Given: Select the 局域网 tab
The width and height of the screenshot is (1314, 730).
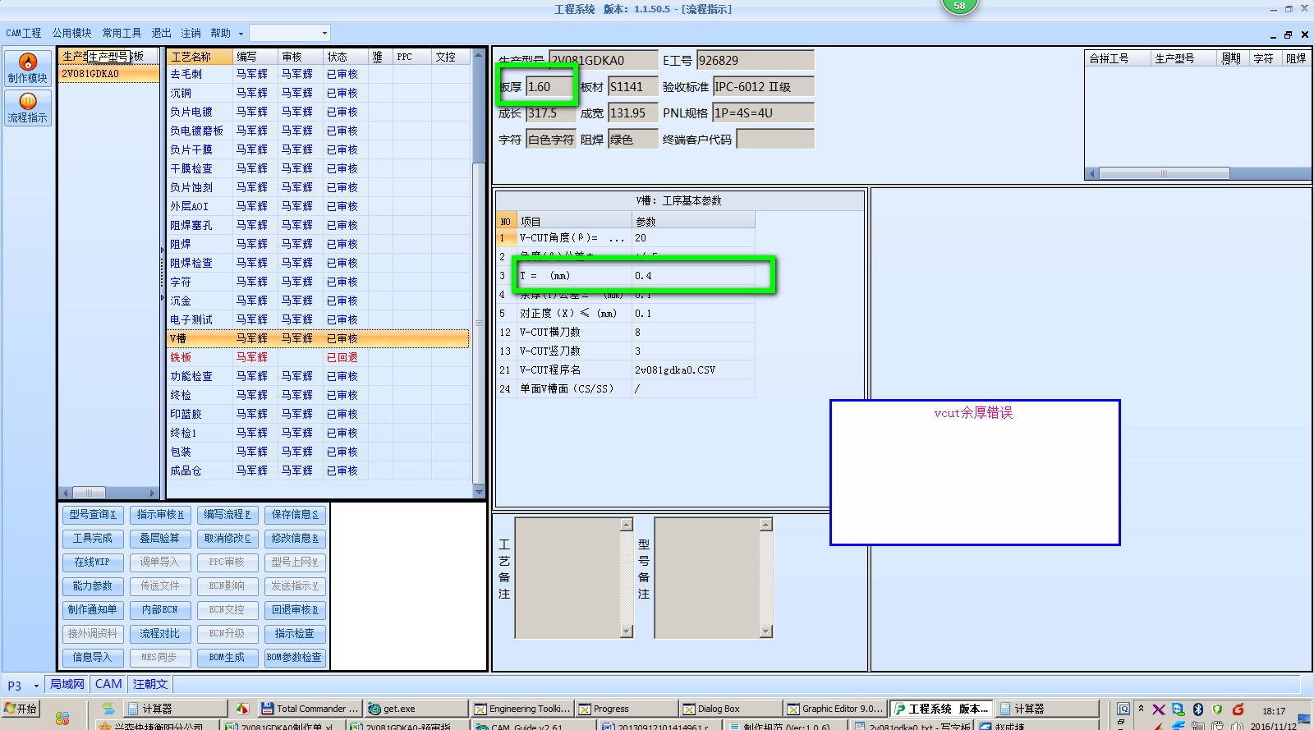Looking at the screenshot, I should point(67,684).
